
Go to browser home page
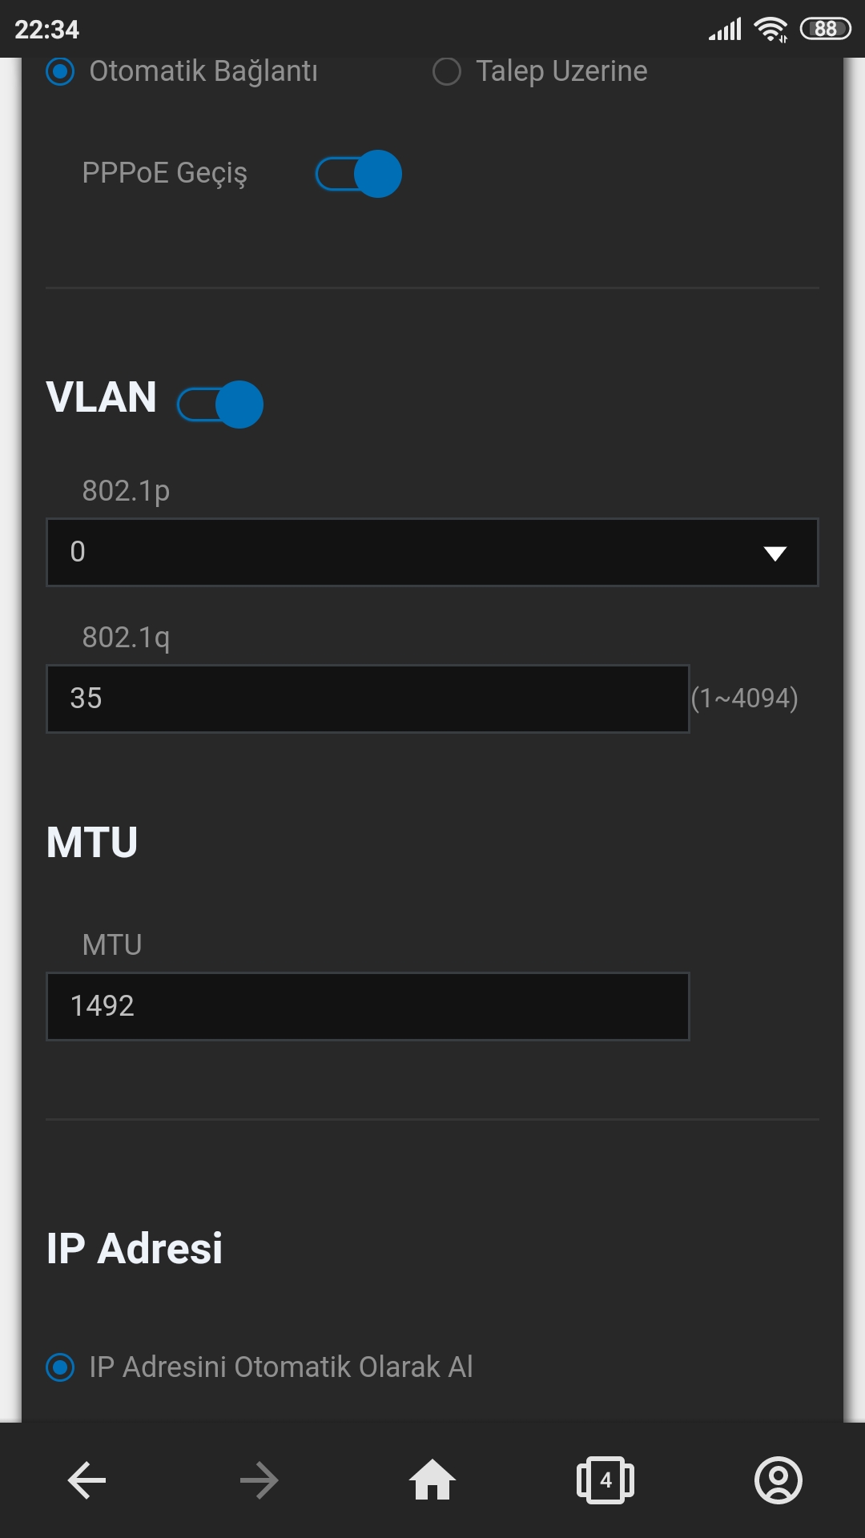(x=432, y=1480)
